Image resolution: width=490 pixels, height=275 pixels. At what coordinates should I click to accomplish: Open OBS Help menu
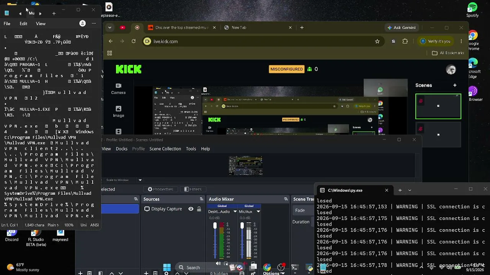click(x=206, y=149)
